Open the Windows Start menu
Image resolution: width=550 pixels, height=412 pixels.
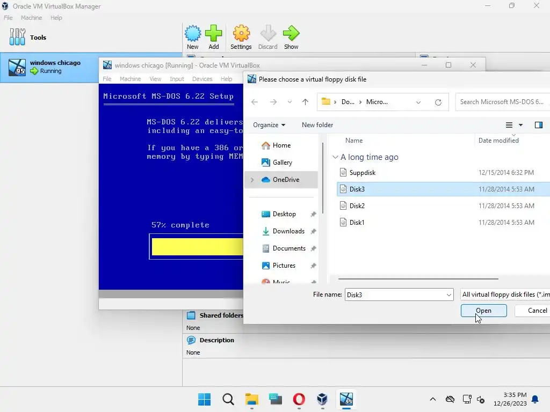tap(205, 399)
